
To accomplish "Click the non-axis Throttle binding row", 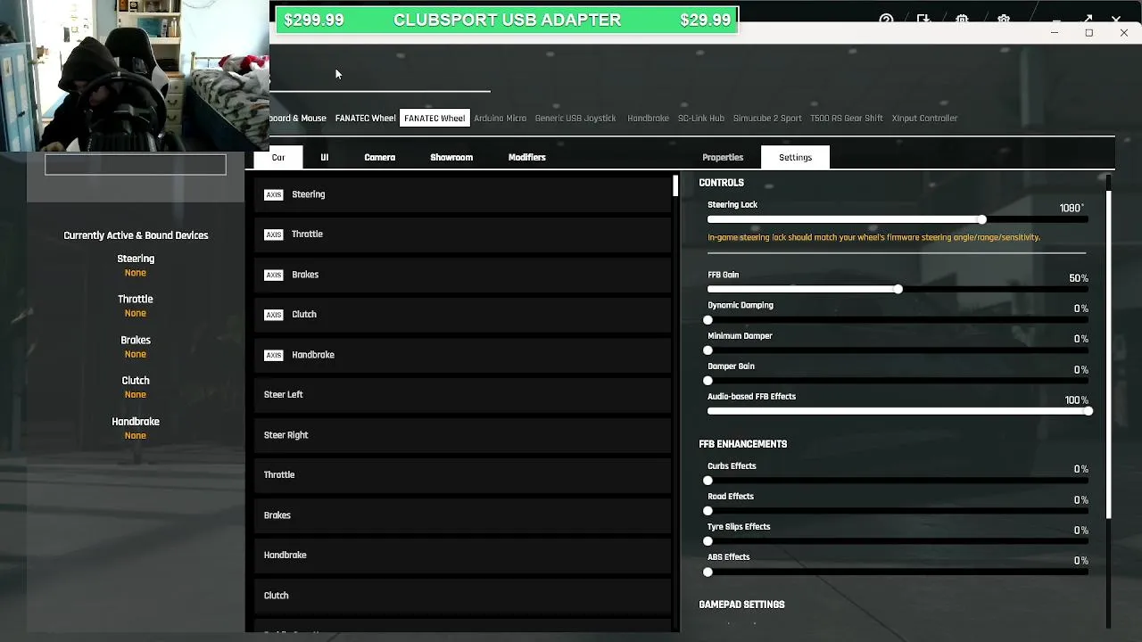I will (x=462, y=475).
